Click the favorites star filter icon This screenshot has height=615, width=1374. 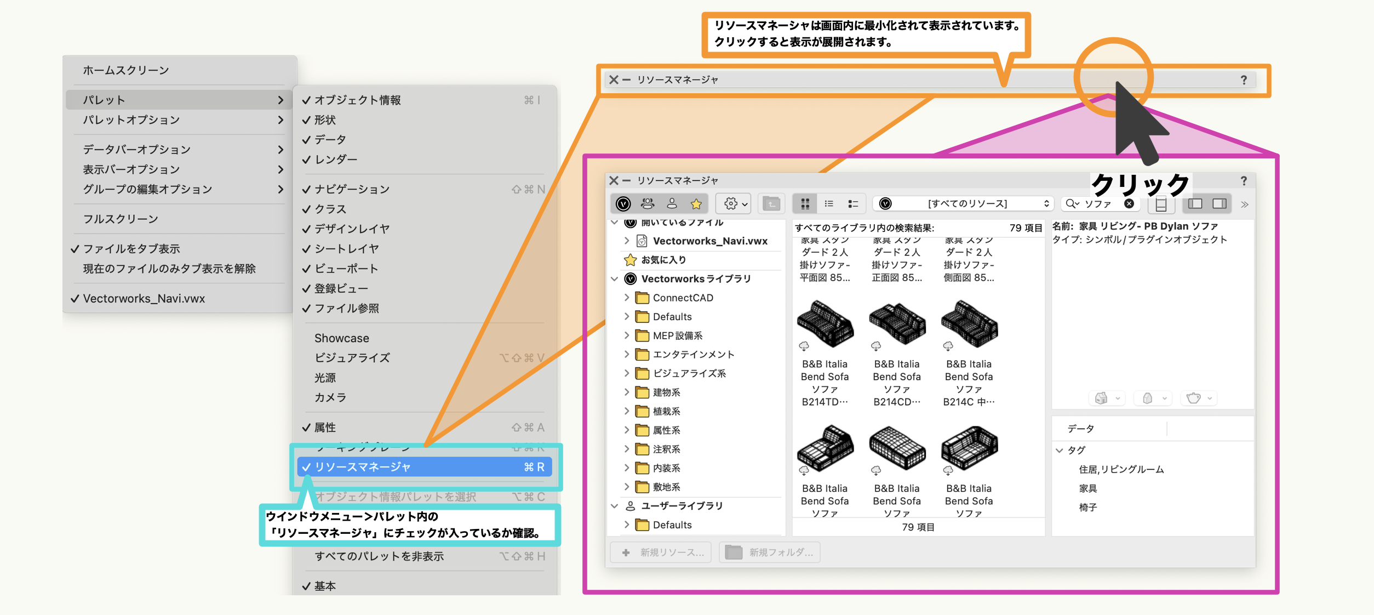coord(696,204)
